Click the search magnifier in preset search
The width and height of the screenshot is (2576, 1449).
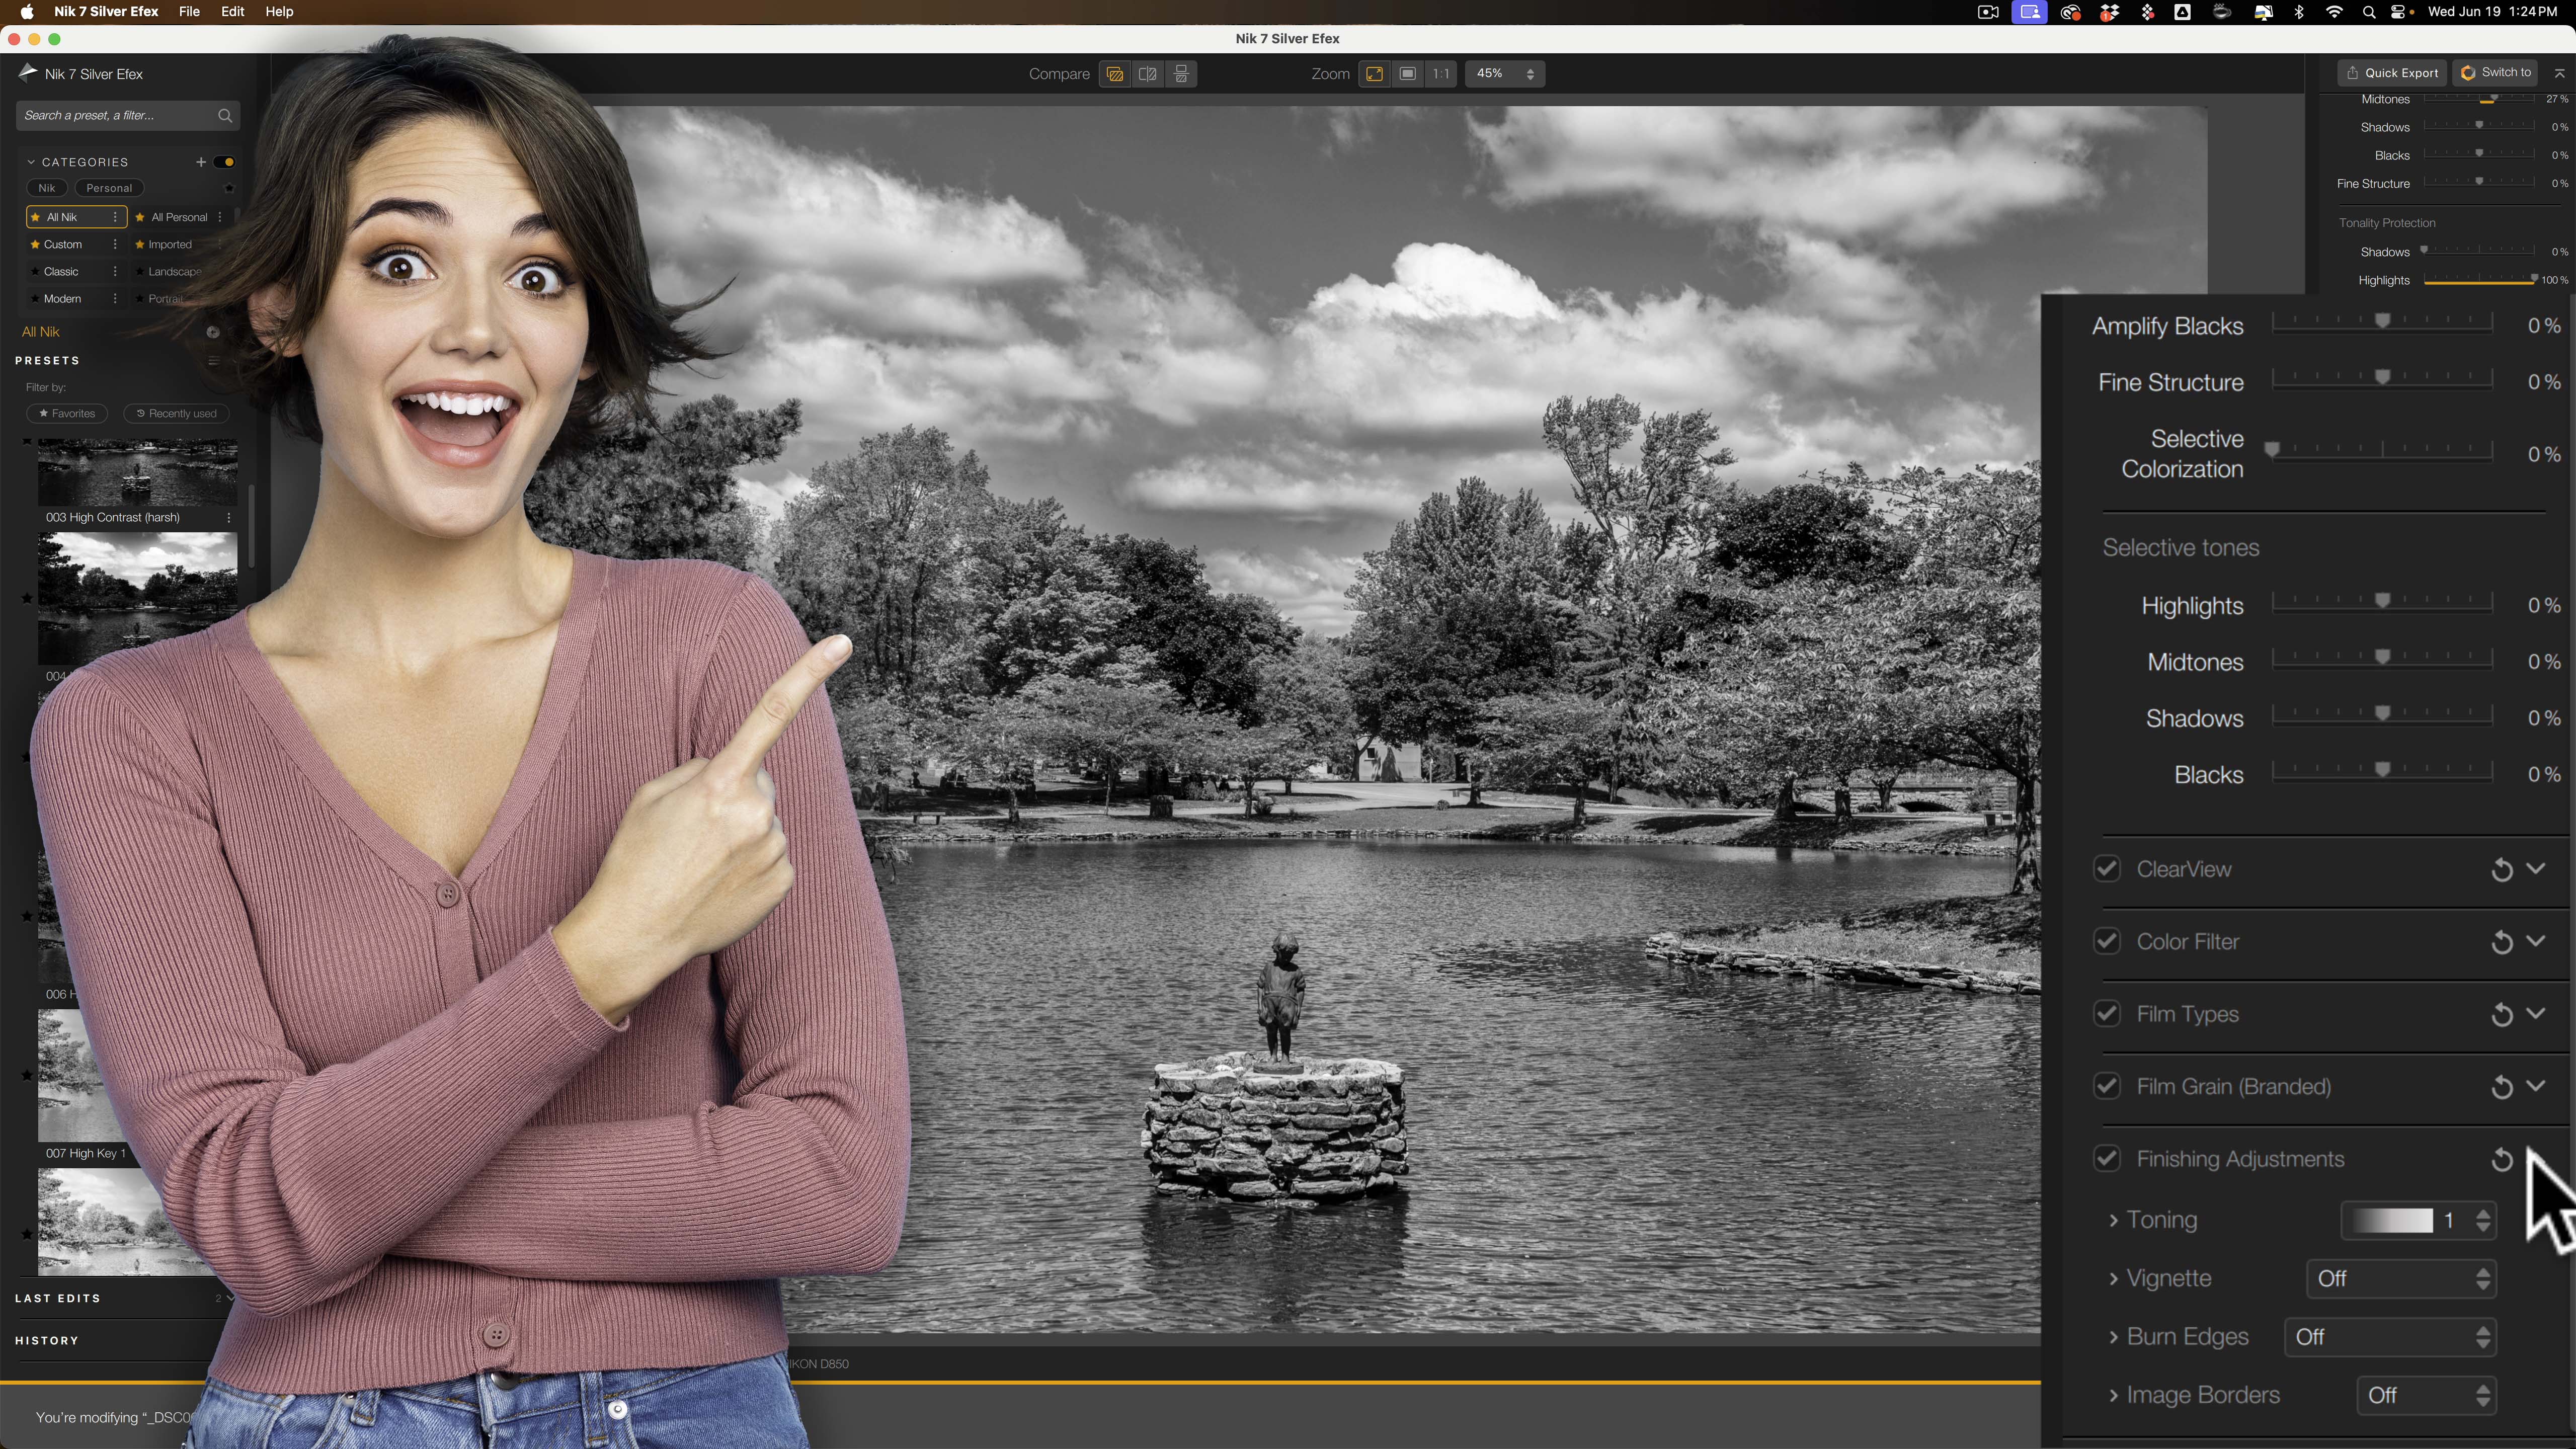pyautogui.click(x=225, y=116)
